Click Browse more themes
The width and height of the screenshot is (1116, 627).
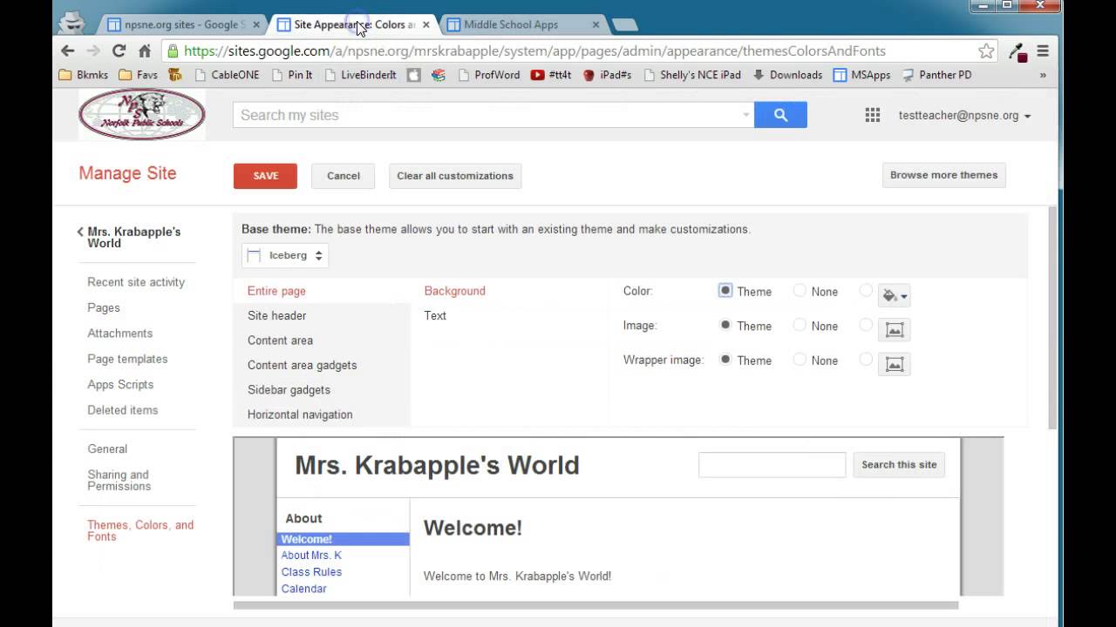pos(943,175)
